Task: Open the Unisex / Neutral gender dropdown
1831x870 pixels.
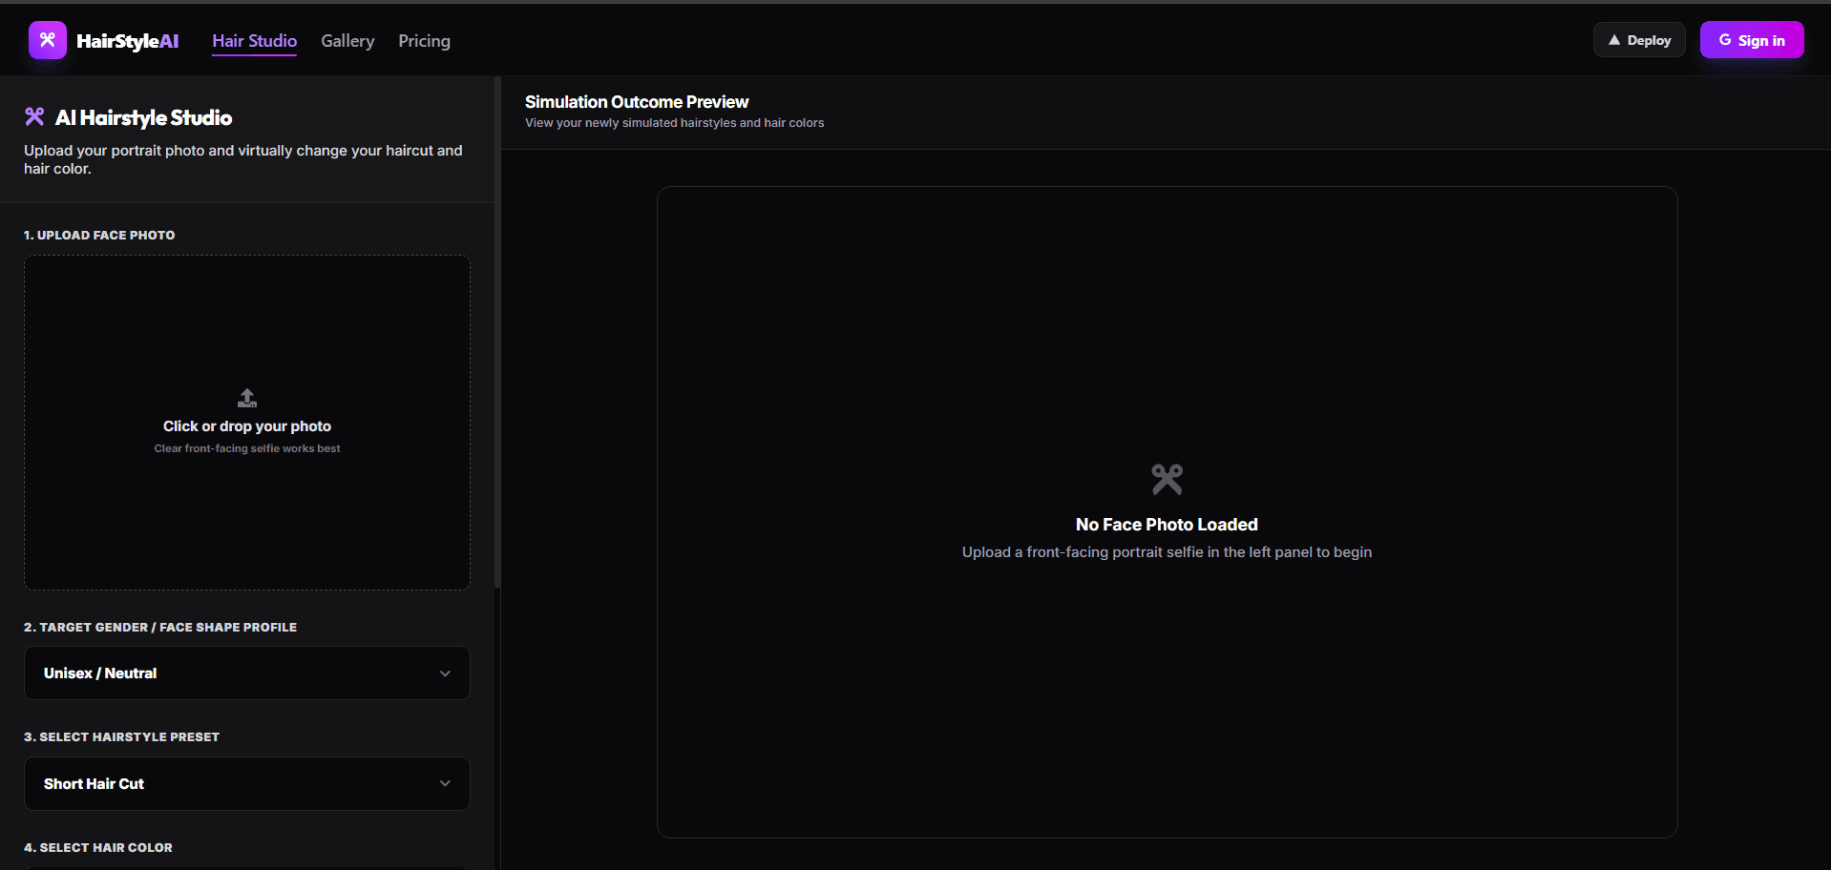Action: pyautogui.click(x=247, y=673)
